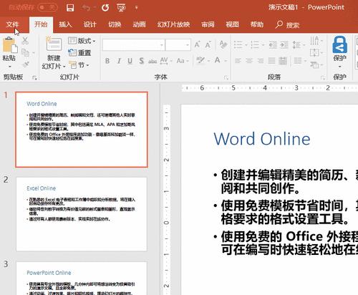Toggle Center paragraph alignment
Screen dimensions: 358x295
[x=249, y=61]
